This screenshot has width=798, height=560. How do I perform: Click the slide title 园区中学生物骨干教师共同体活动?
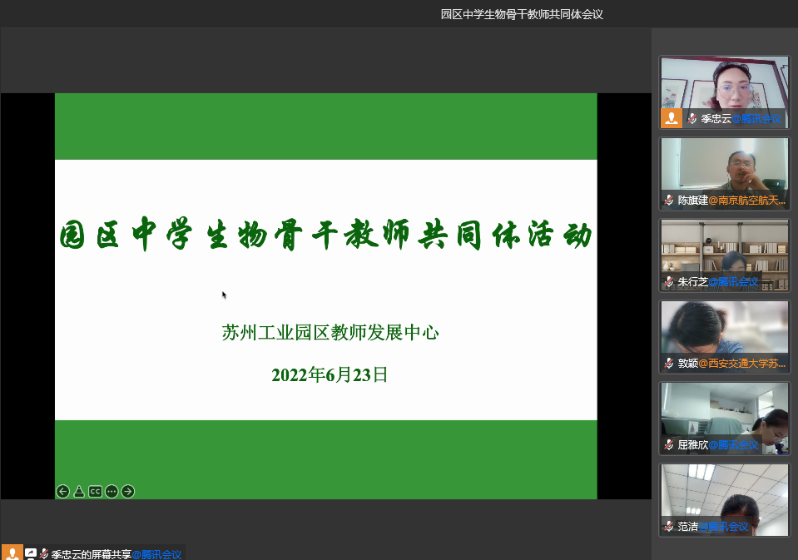click(x=325, y=236)
